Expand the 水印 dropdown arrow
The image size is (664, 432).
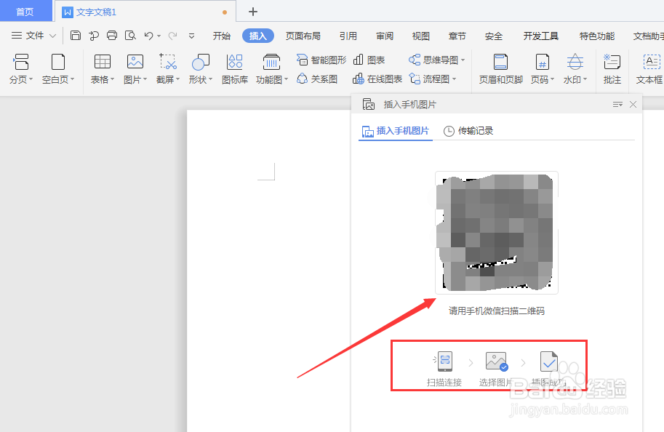585,79
